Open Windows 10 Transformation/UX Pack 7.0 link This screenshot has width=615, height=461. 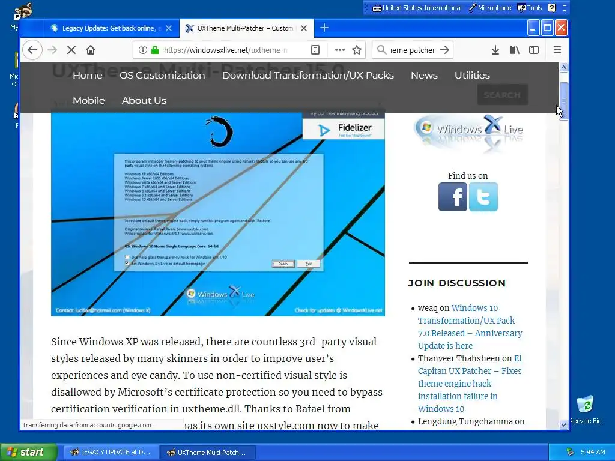coord(470,327)
